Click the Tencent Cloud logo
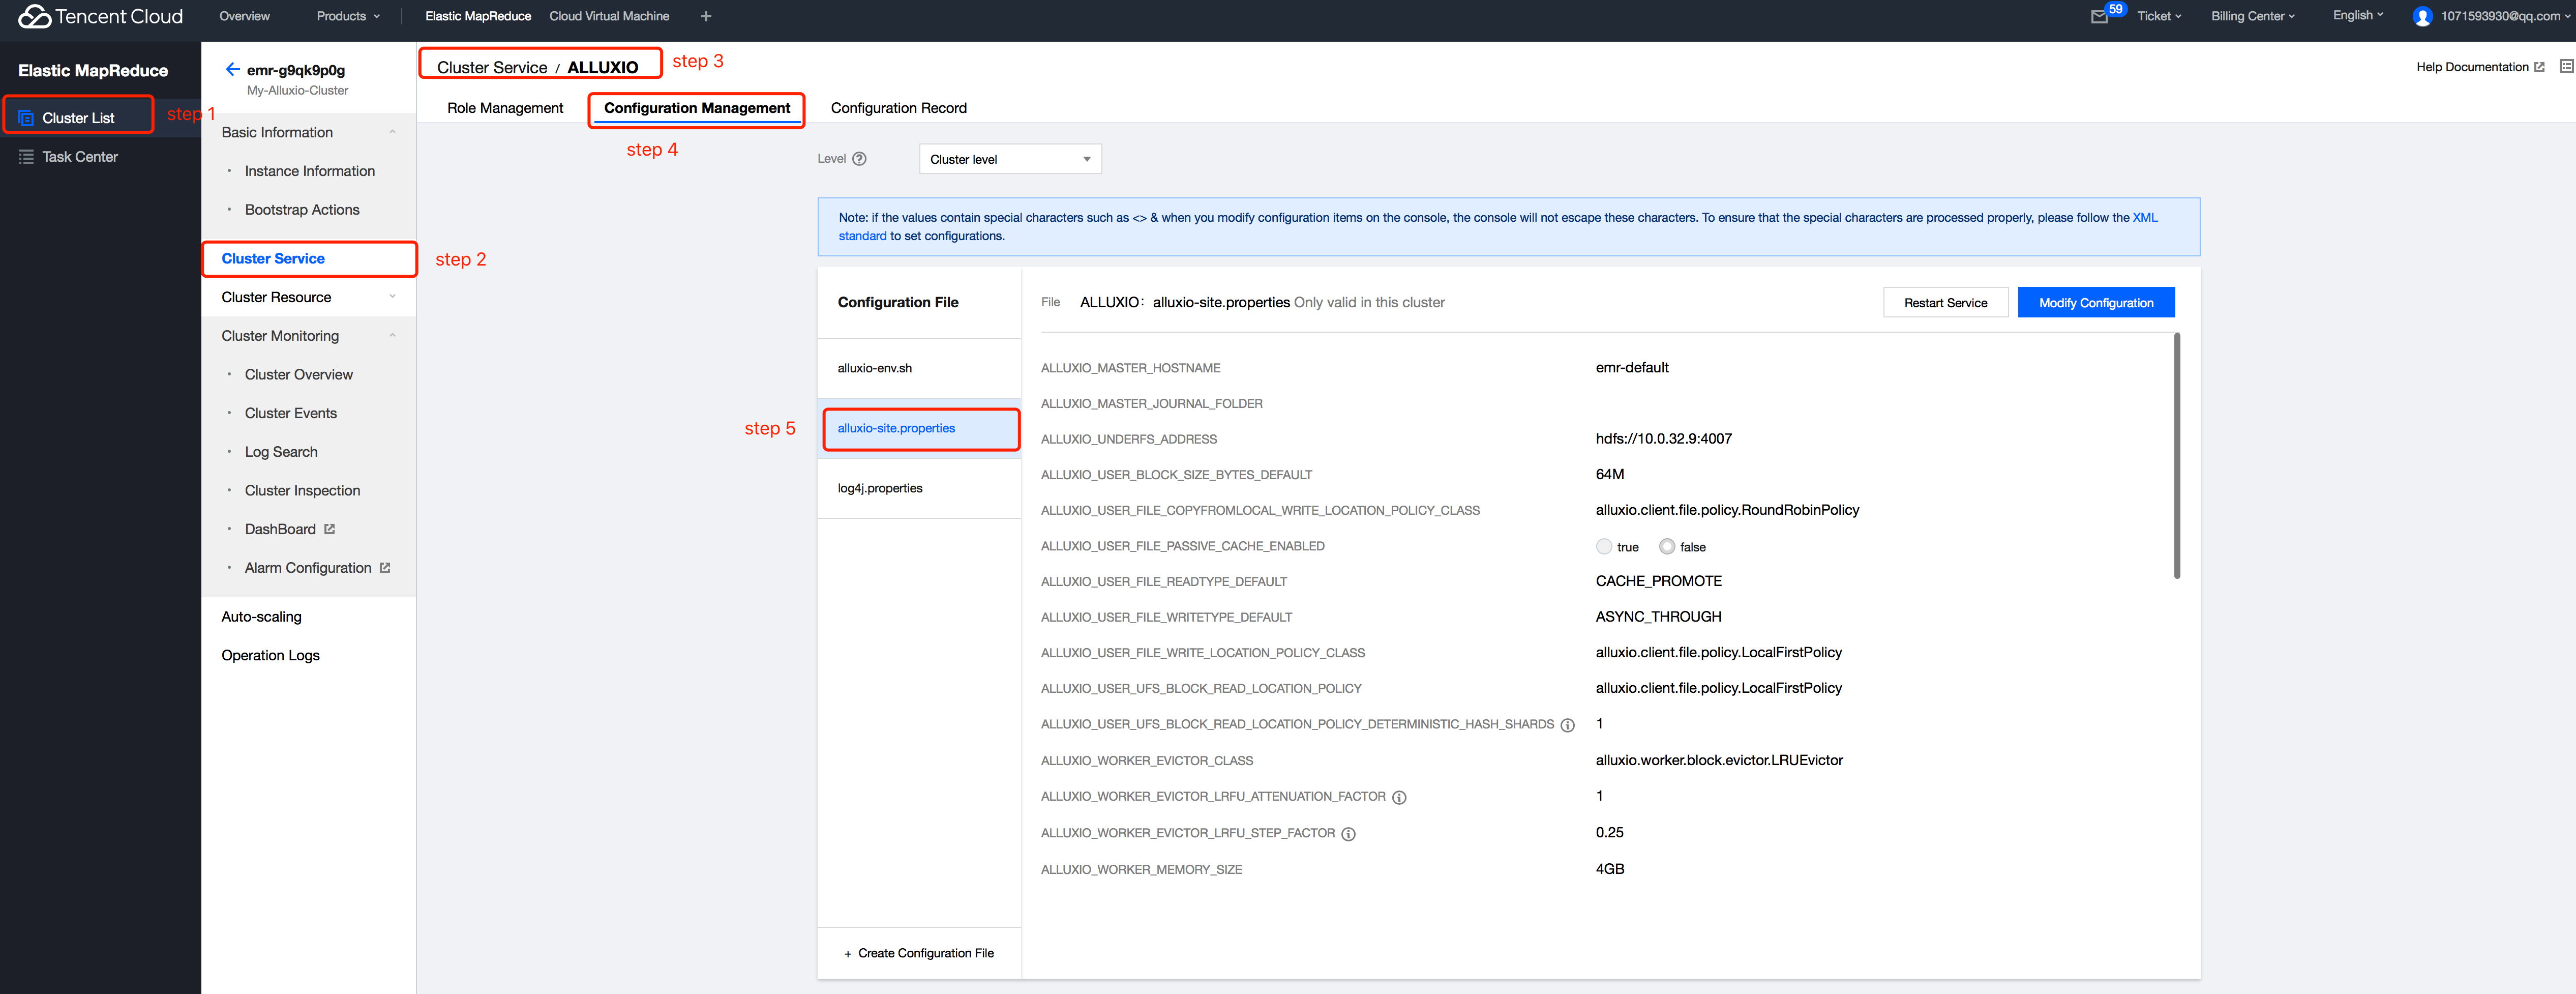Image resolution: width=2576 pixels, height=994 pixels. pyautogui.click(x=100, y=16)
